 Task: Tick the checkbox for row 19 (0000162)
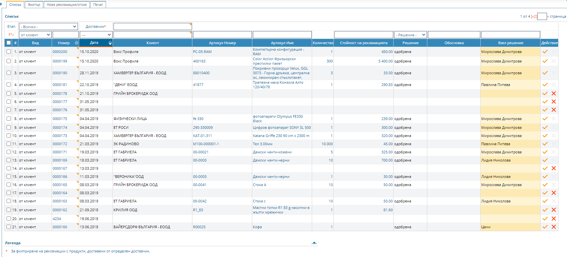[x=9, y=210]
